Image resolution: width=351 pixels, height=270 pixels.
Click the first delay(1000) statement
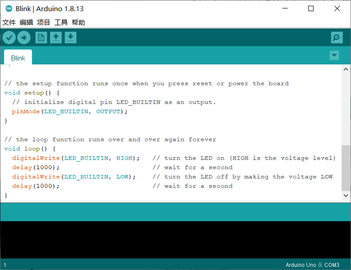pos(36,167)
